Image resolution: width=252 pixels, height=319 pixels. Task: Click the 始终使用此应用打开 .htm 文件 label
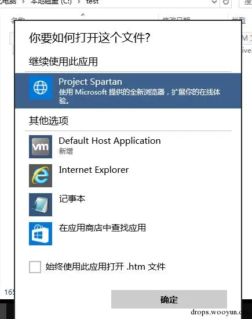pyautogui.click(x=105, y=267)
